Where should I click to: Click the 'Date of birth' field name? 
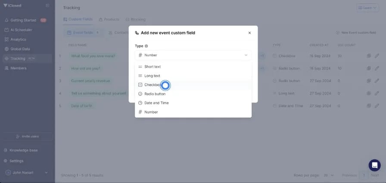[x=81, y=106]
